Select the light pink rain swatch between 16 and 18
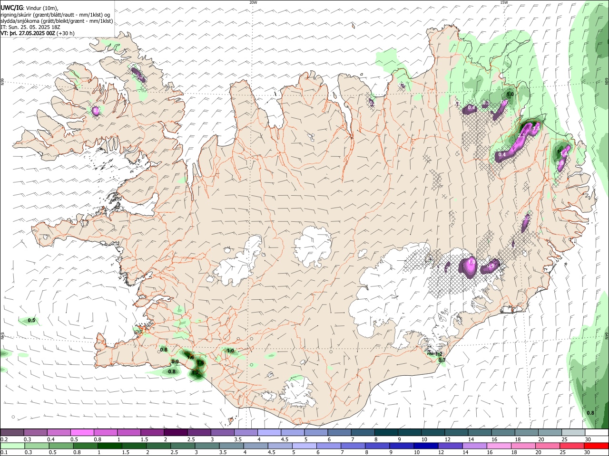The image size is (609, 456). pos(498,446)
